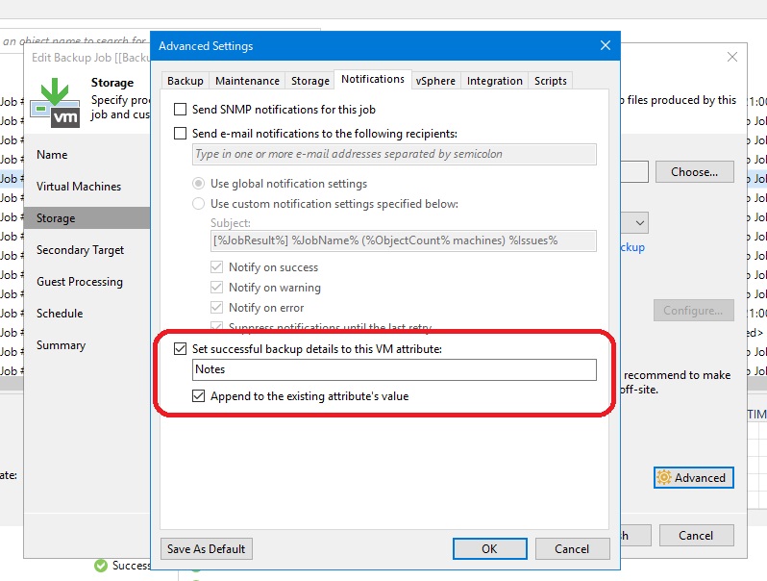Viewport: 767px width, 581px height.
Task: Click the green Success status icon
Action: (101, 566)
